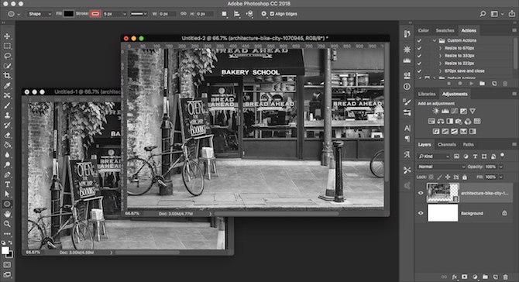Open the Shape tool mode dropdown
The image size is (519, 282).
pyautogui.click(x=40, y=14)
